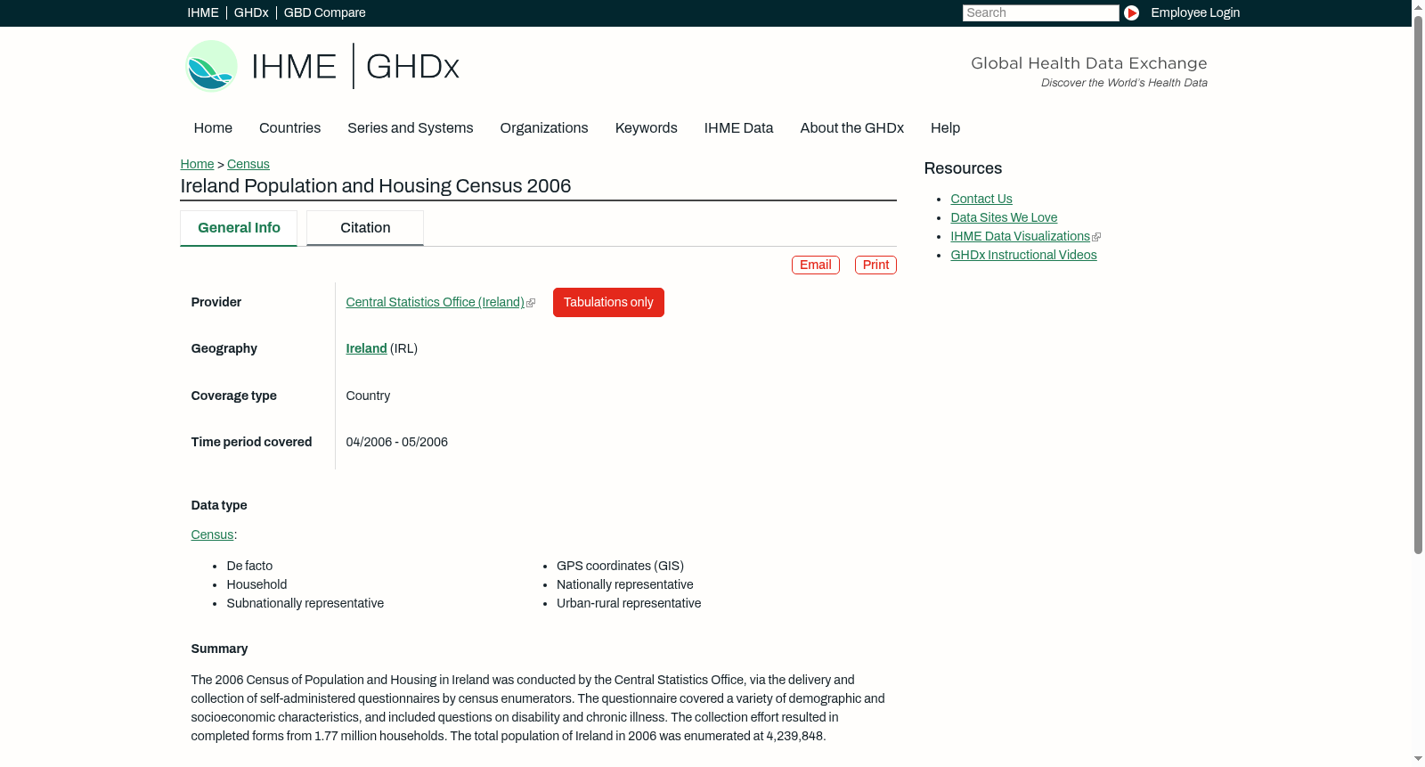1425x767 pixels.
Task: Click the Home breadcrumb link
Action: click(197, 164)
